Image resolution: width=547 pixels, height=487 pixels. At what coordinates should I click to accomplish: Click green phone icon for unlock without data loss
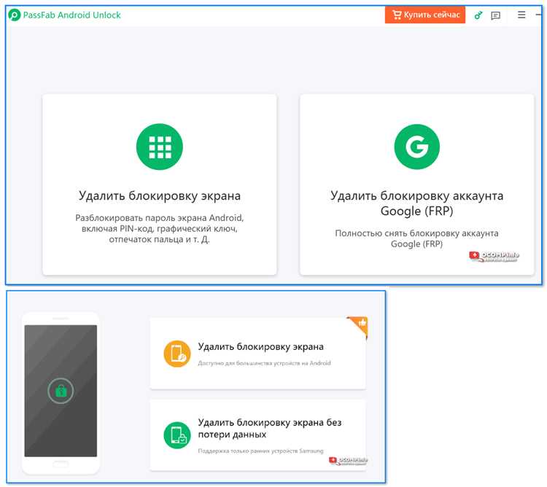coord(177,435)
